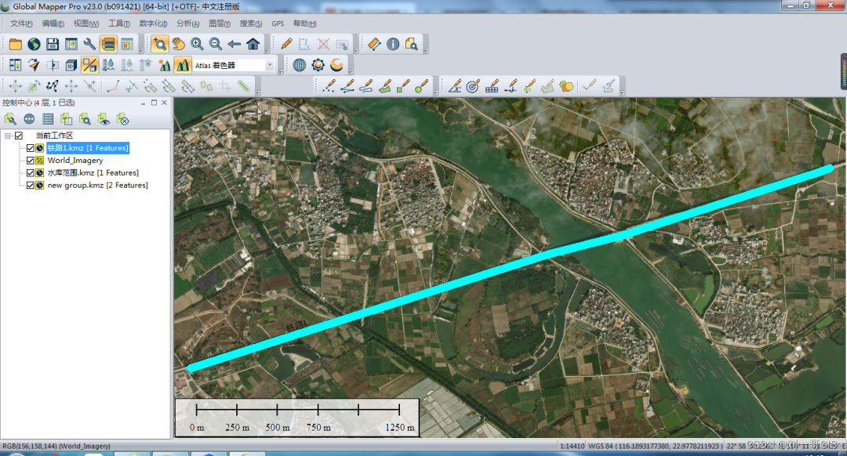The height and width of the screenshot is (456, 847).
Task: Click close layer X icon in Control Center
Action: coord(122,119)
